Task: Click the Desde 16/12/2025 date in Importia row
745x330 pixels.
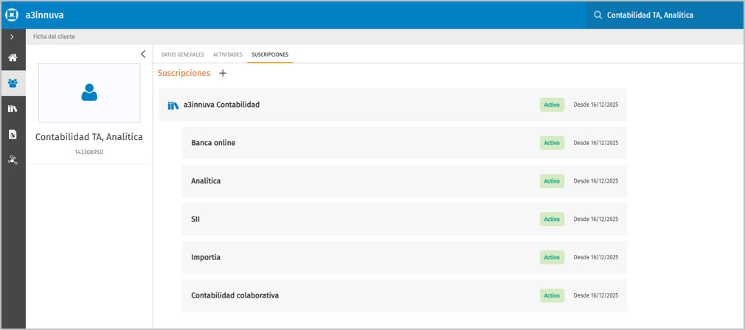Action: point(596,258)
